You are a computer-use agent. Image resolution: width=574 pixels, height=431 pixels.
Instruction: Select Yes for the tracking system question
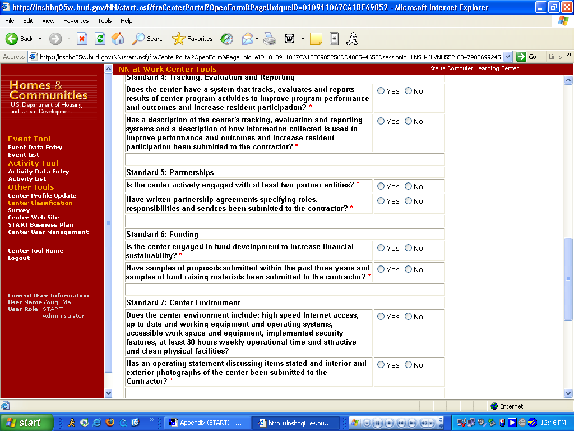[381, 91]
